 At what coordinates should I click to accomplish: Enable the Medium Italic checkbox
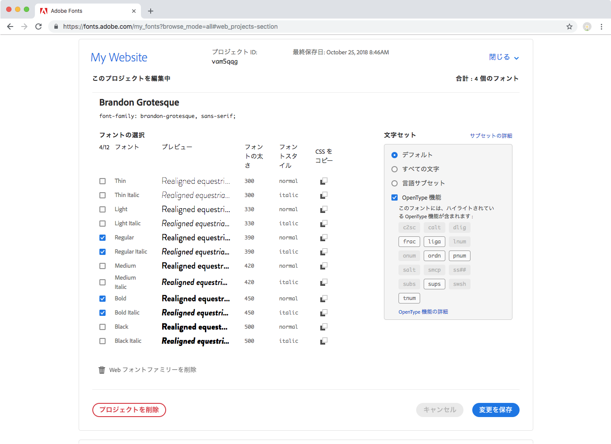(102, 282)
